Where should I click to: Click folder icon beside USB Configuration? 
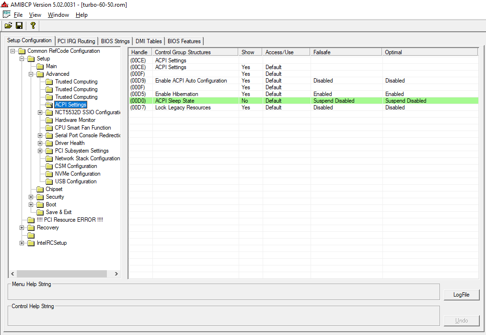click(x=49, y=181)
